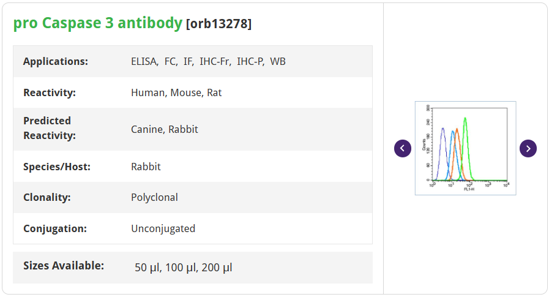Click the 50 µl, 100 µl, 200 µl sizes text

click(184, 268)
